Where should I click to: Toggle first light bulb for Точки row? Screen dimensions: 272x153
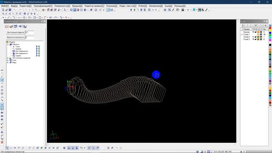pyautogui.click(x=37, y=47)
